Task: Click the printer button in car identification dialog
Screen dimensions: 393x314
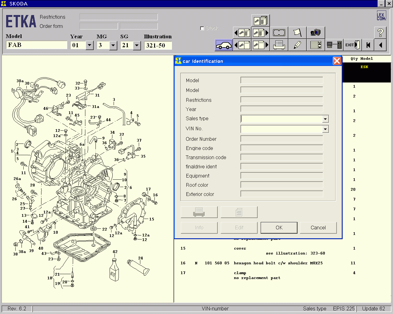Action: click(199, 212)
